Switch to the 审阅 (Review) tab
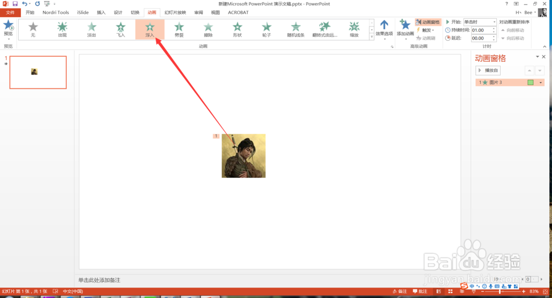Image resolution: width=552 pixels, height=298 pixels. [x=199, y=12]
